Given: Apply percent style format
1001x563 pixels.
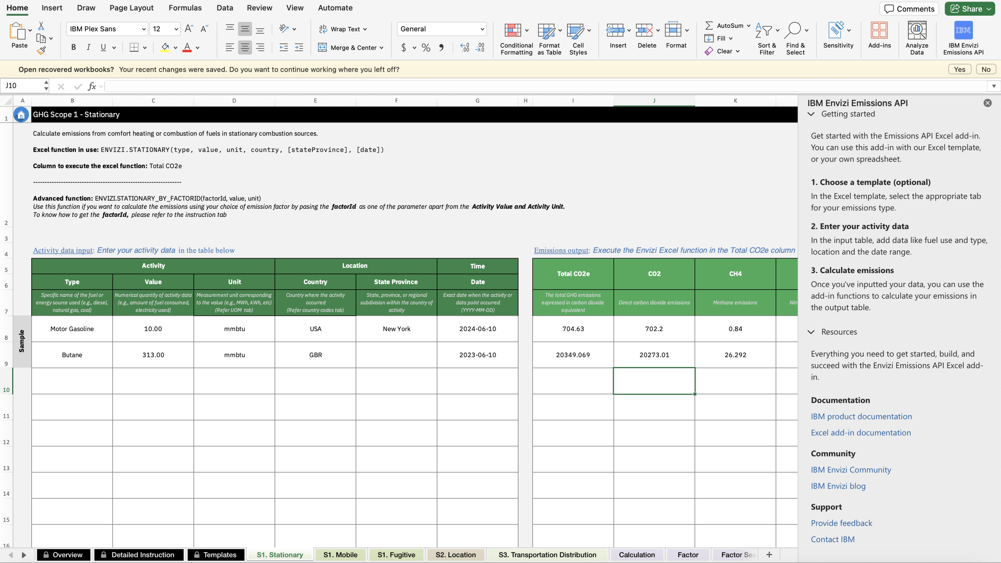Looking at the screenshot, I should (426, 48).
